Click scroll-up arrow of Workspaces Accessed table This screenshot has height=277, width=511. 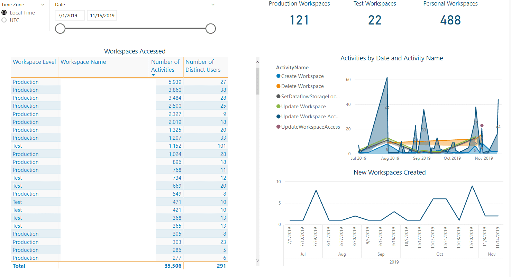click(x=257, y=62)
